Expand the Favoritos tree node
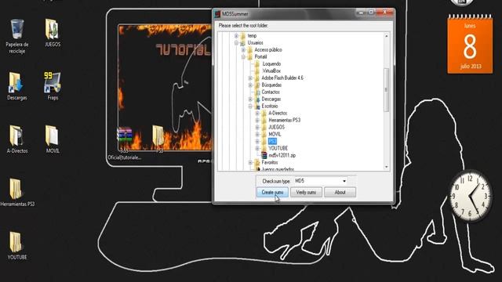 tap(250, 162)
